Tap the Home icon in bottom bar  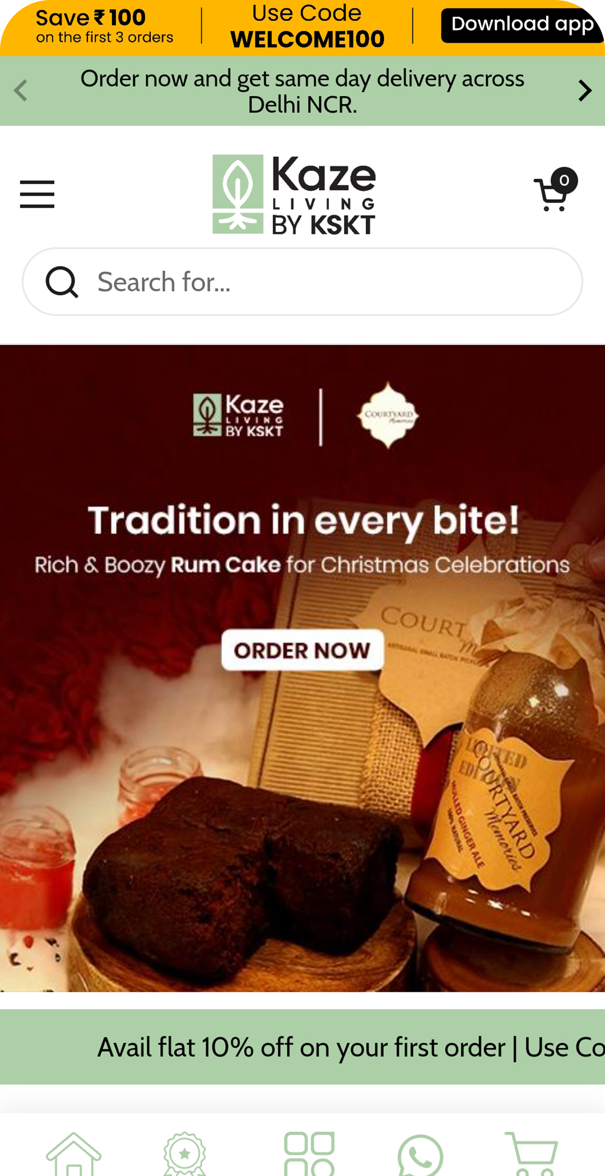[73, 1155]
